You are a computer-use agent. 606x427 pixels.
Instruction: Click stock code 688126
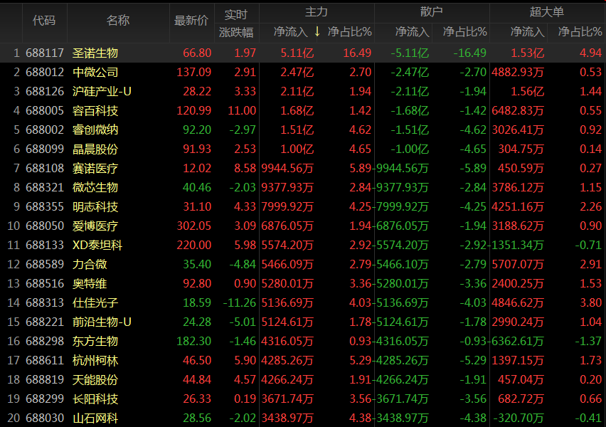[45, 91]
